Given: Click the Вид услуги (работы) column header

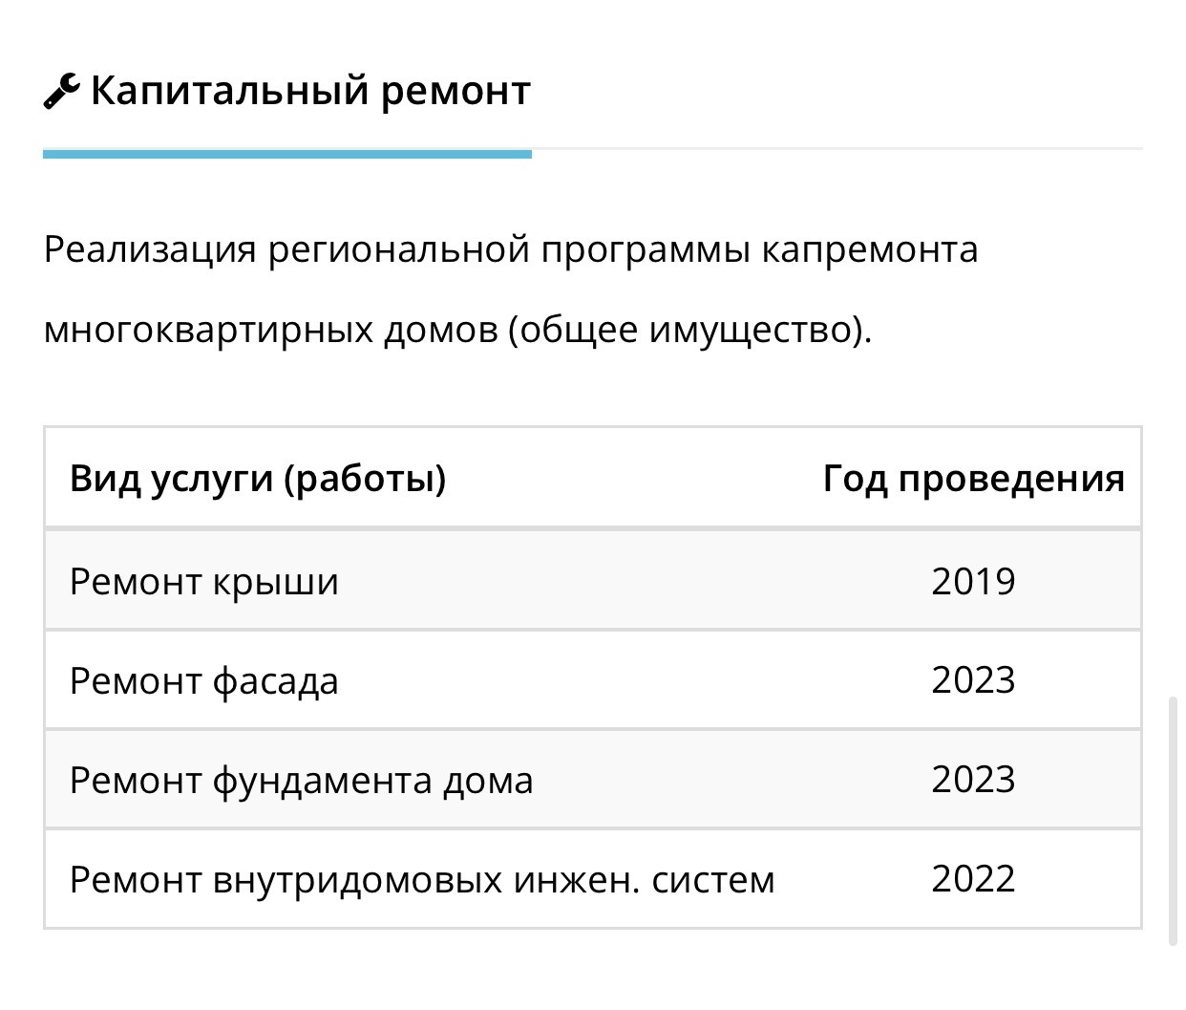Looking at the screenshot, I should pos(258,478).
